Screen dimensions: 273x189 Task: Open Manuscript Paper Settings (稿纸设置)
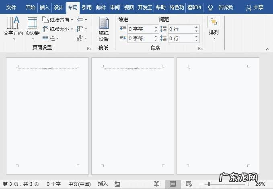click(104, 29)
